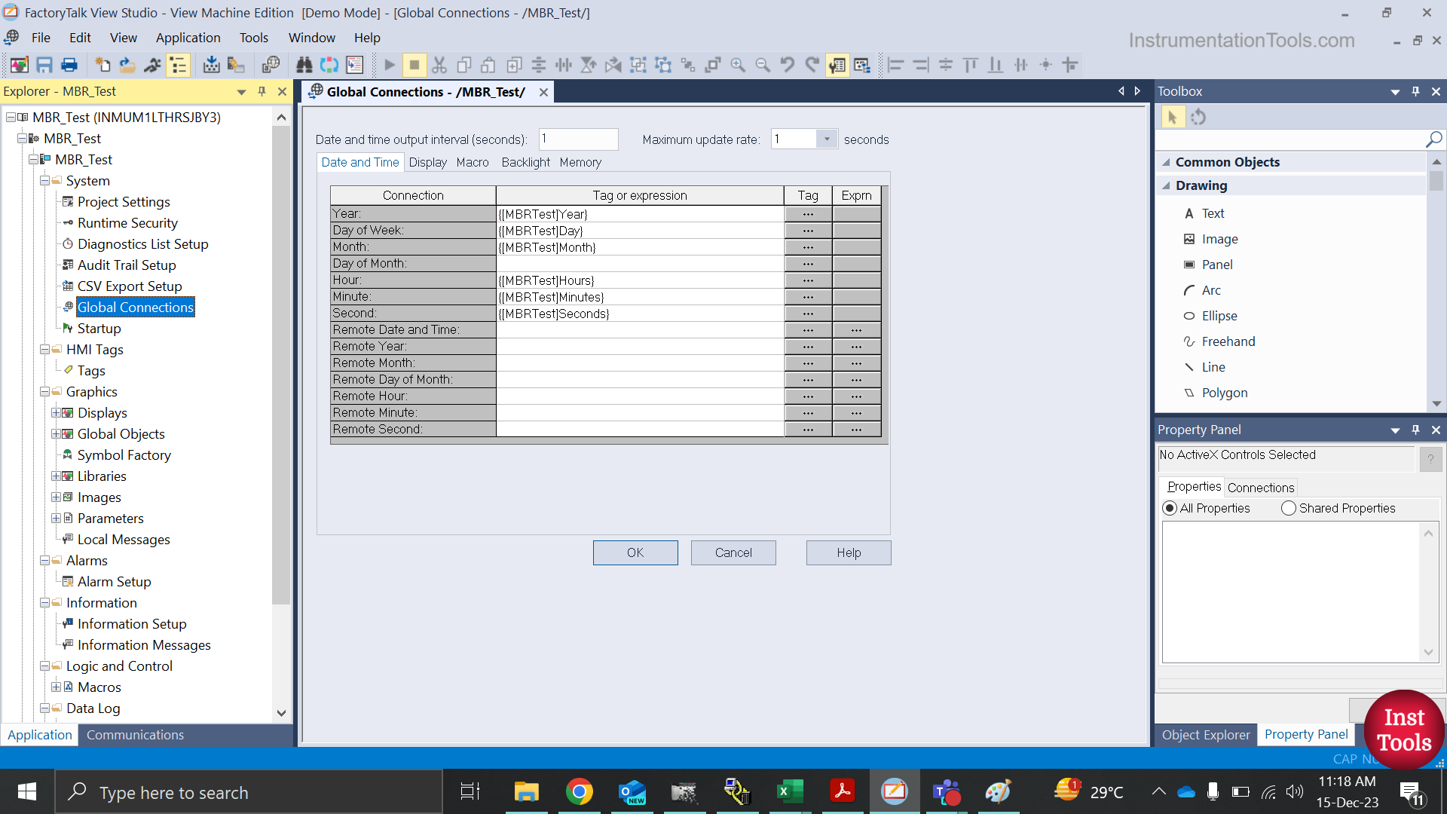Switch to the Display tab
1447x814 pixels.
click(x=427, y=162)
